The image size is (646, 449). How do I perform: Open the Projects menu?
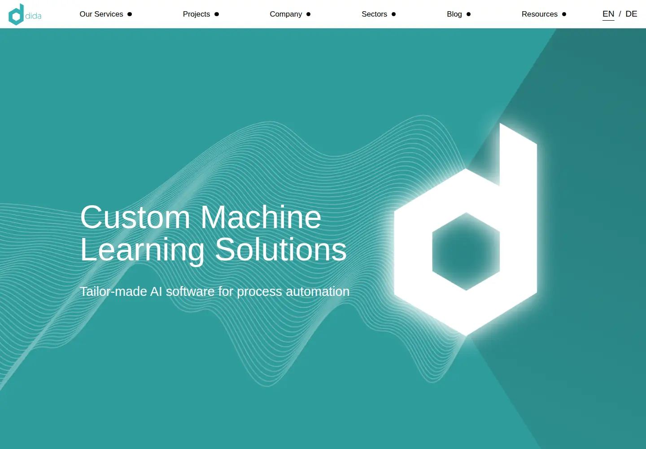pos(196,14)
